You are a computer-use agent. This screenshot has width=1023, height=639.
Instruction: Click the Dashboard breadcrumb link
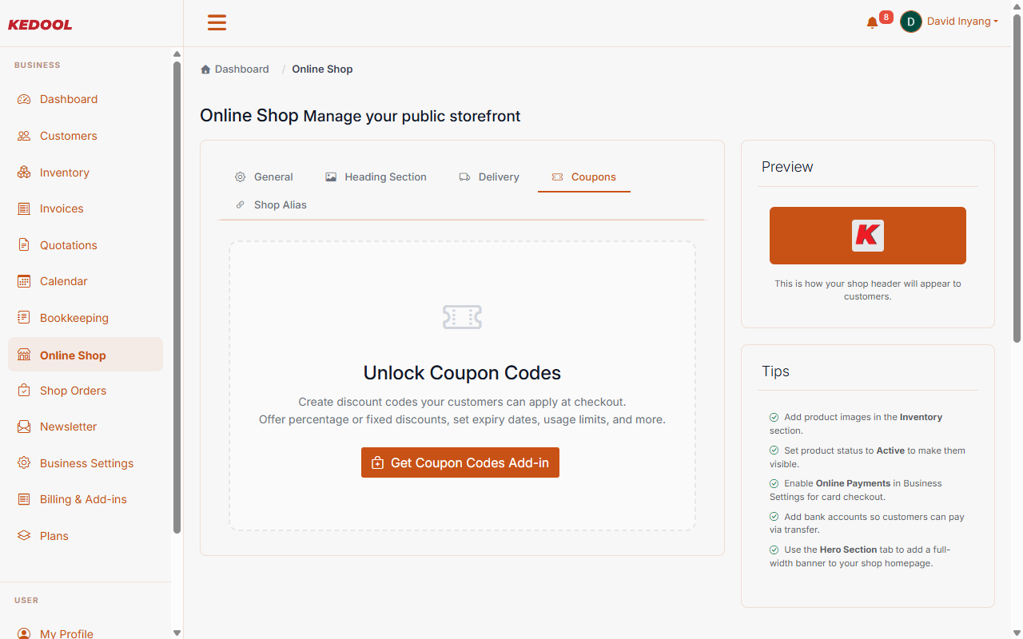pyautogui.click(x=241, y=69)
